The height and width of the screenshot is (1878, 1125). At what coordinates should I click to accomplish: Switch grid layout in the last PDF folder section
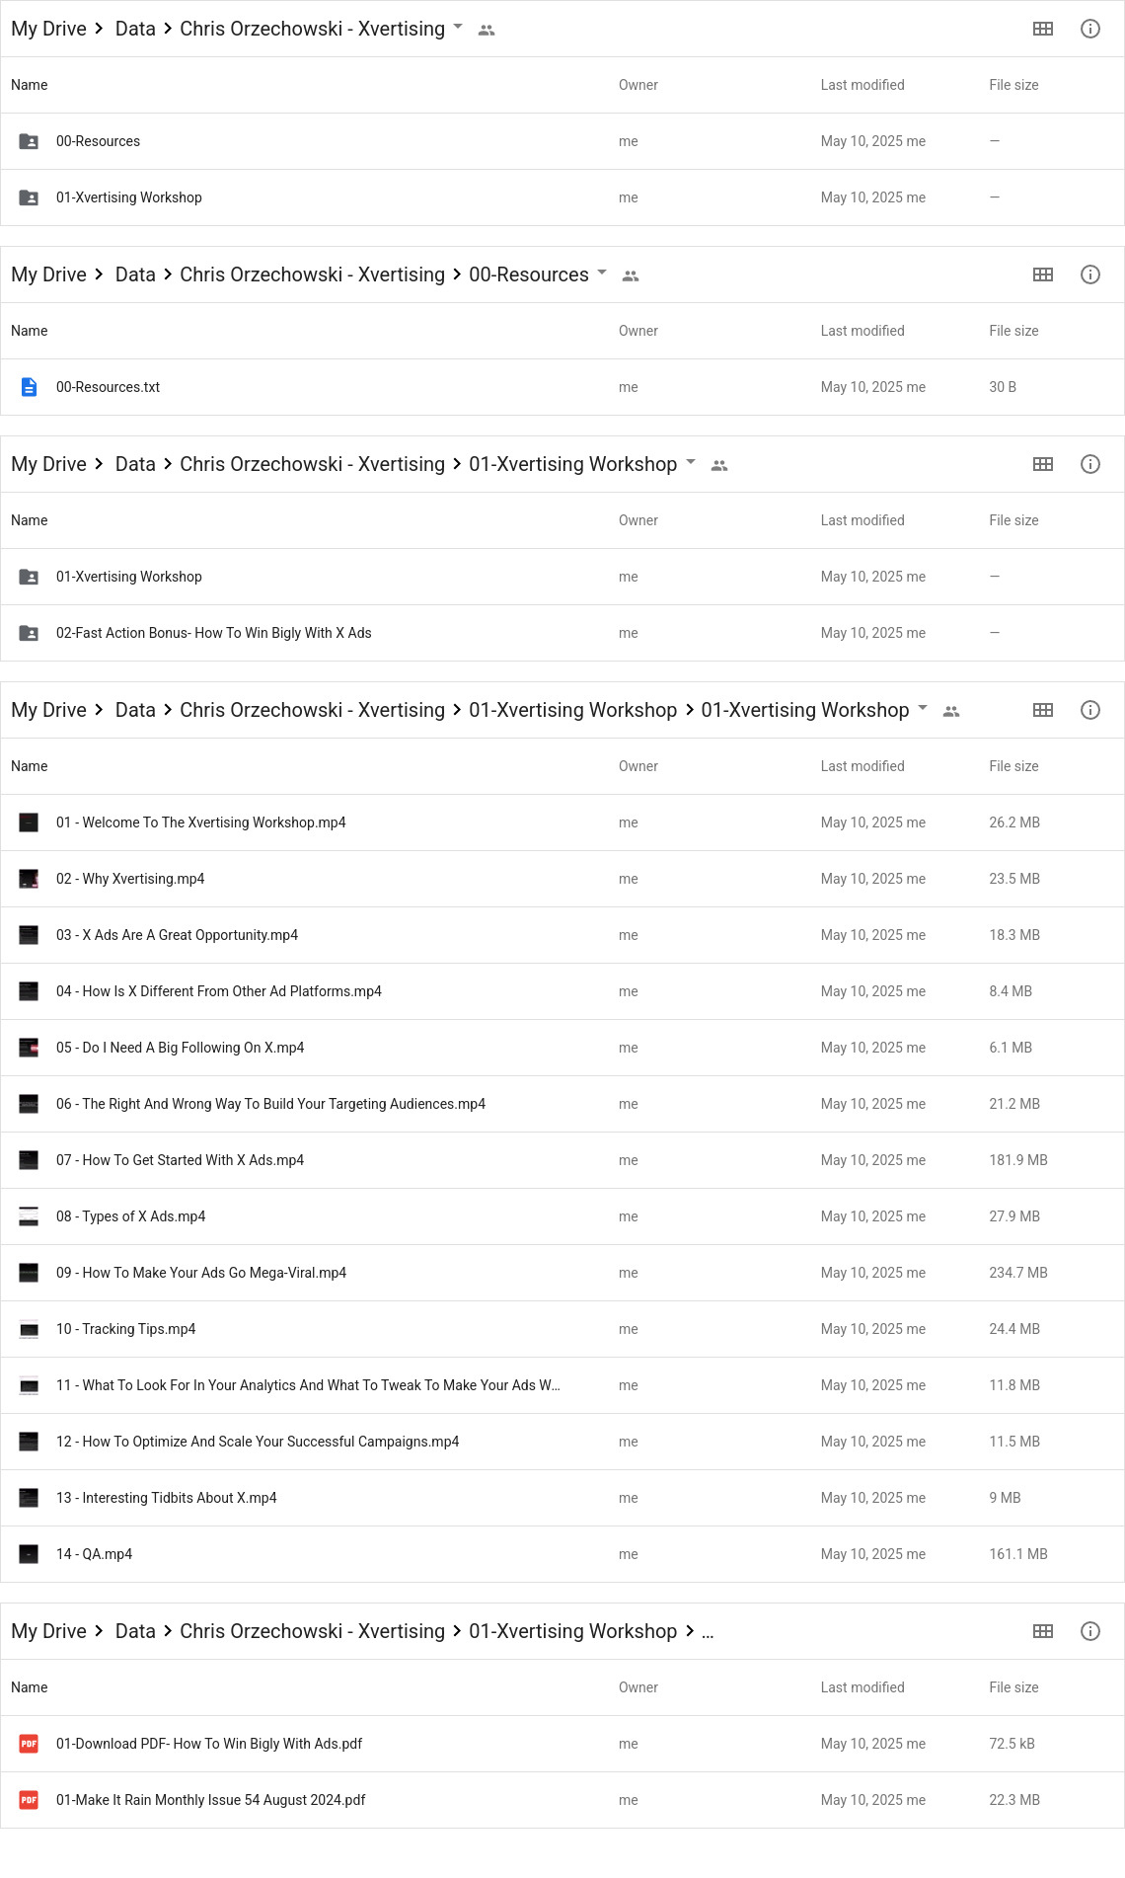(x=1042, y=1631)
